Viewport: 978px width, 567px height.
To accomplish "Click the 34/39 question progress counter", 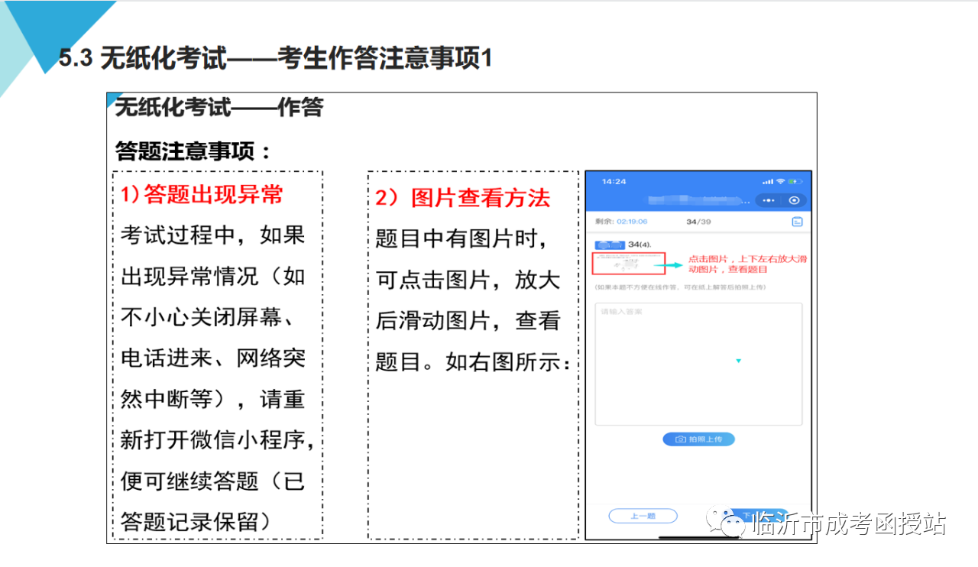I will coord(698,222).
